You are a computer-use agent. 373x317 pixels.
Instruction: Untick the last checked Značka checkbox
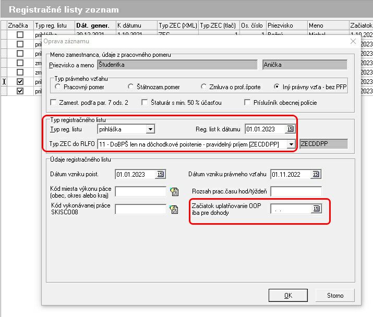click(20, 91)
